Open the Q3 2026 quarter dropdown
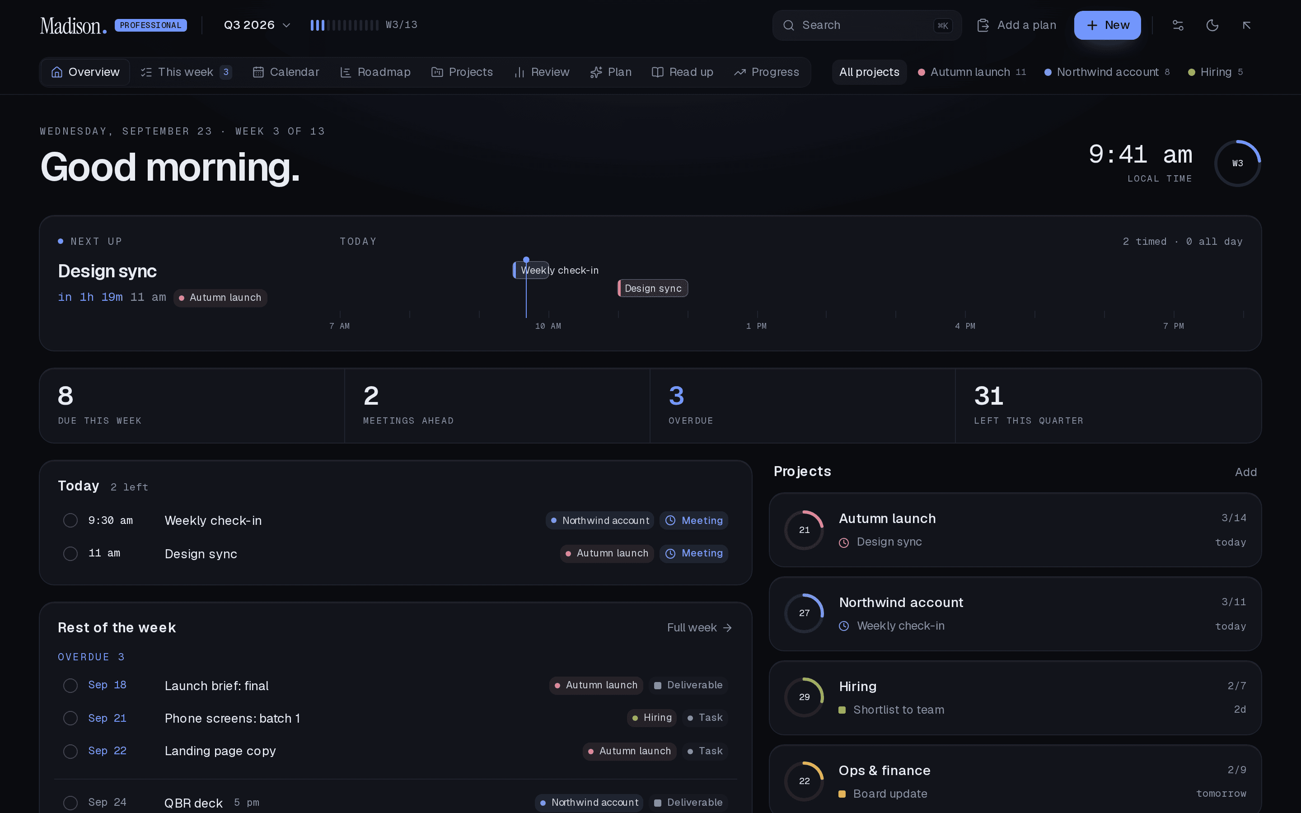1301x813 pixels. click(257, 25)
